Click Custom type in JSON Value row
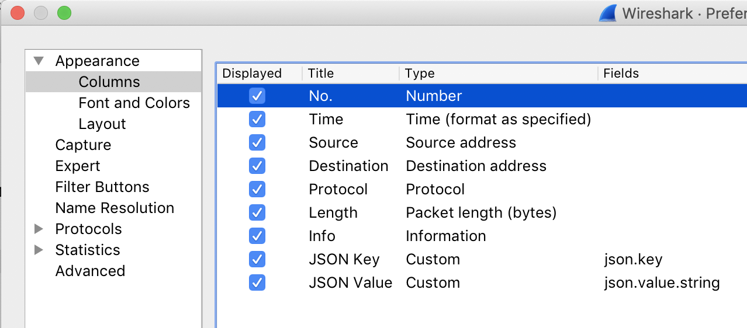 (433, 282)
